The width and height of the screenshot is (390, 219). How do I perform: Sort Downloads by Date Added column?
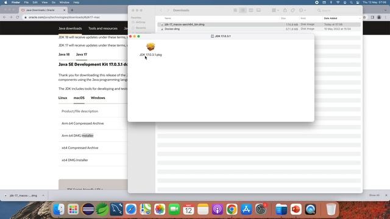coord(330,18)
